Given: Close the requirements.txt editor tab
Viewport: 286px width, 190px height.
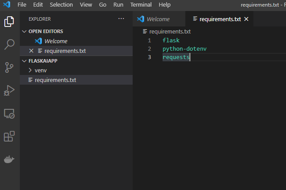Looking at the screenshot, I should coord(246,19).
